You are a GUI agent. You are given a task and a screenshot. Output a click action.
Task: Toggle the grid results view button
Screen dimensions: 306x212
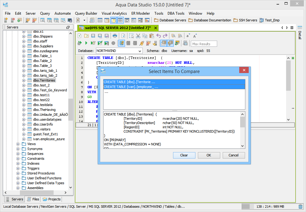pyautogui.click(x=164, y=43)
